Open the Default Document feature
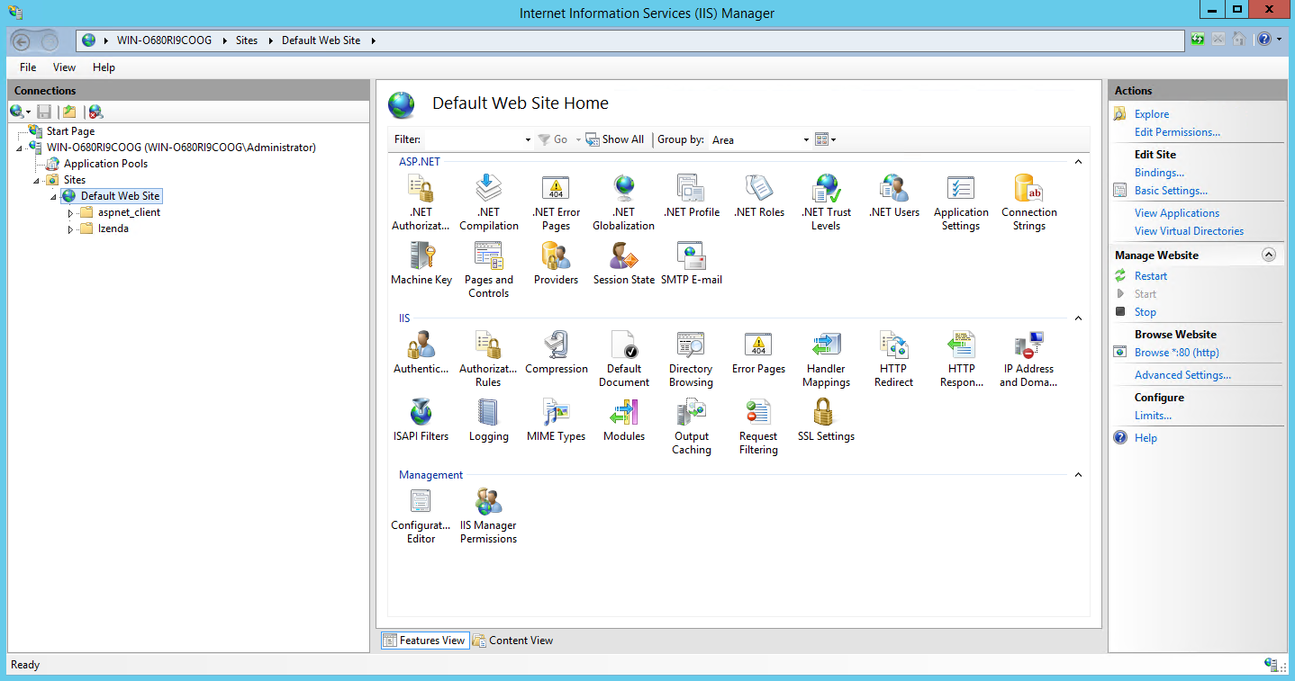 [623, 359]
